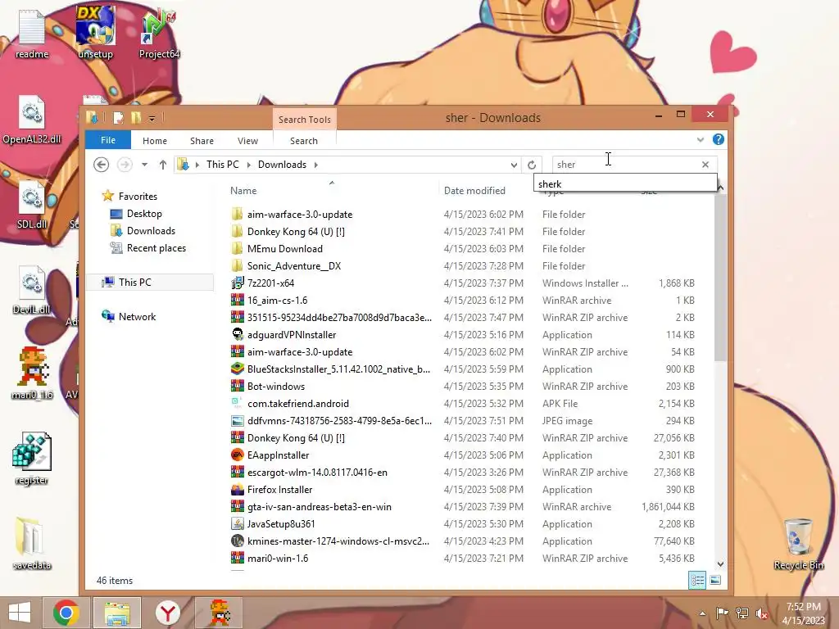This screenshot has height=629, width=839.
Task: Select Favorites in the navigation pane
Action: 138,197
